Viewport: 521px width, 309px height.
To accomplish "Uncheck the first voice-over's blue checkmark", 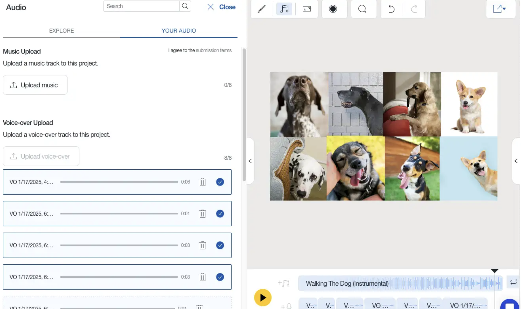I will [220, 182].
